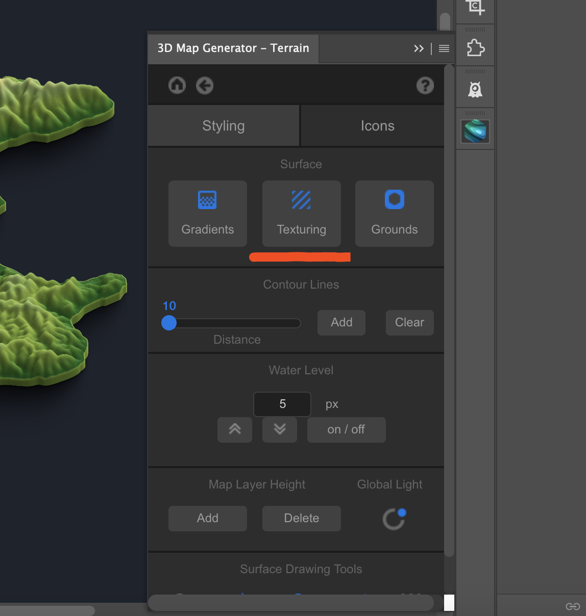
Task: Add contour lines
Action: (341, 323)
